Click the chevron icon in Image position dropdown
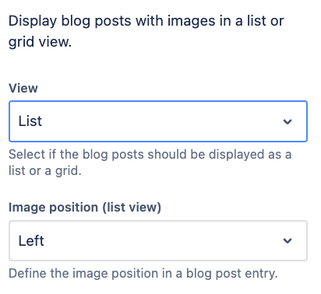 coord(287,241)
